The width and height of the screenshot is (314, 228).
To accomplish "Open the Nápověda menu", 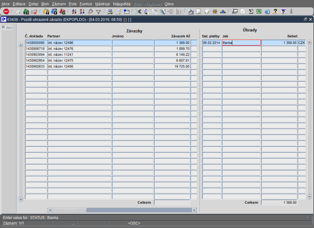I will click(122, 4).
